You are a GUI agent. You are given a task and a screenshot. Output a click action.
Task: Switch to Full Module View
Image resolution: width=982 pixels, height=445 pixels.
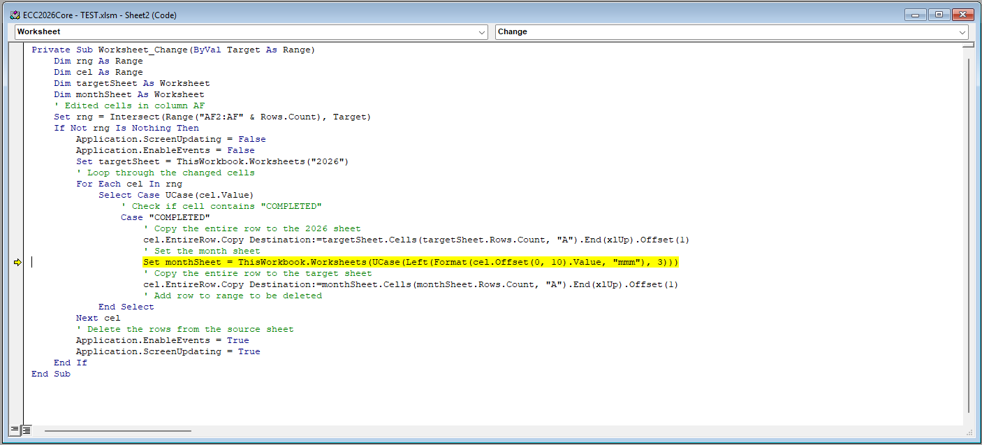point(27,430)
